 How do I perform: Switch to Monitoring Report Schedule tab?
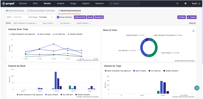(x=41, y=11)
